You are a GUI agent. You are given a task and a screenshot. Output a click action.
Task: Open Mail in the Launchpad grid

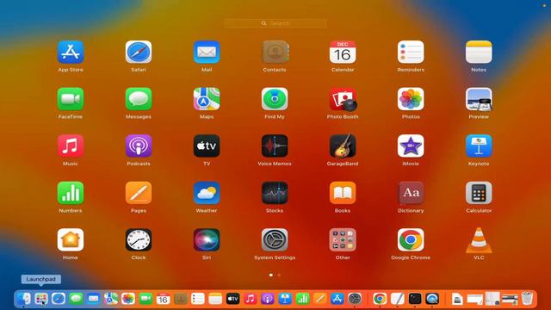pos(207,52)
